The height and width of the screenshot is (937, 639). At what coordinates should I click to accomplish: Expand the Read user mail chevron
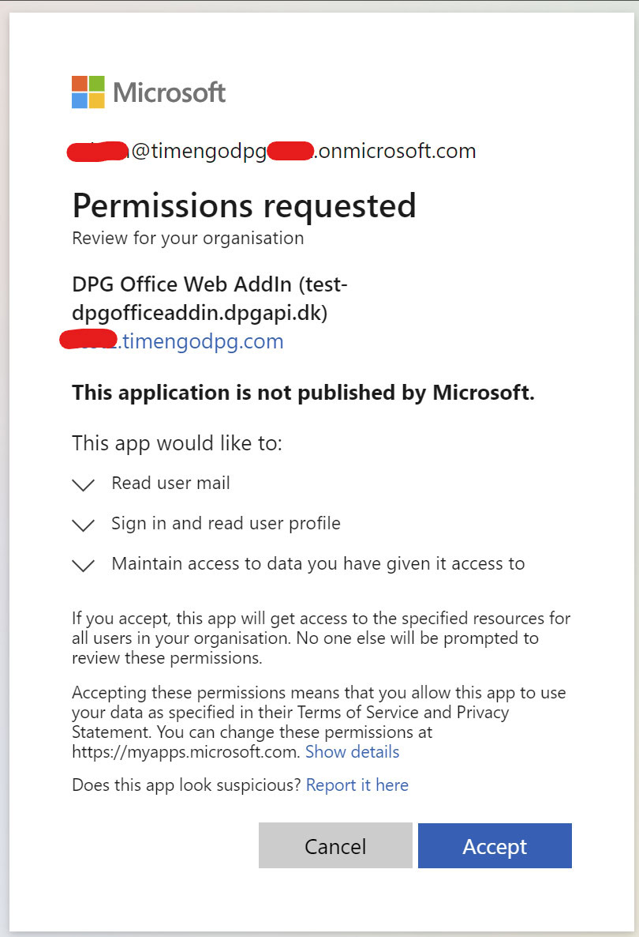pos(84,484)
